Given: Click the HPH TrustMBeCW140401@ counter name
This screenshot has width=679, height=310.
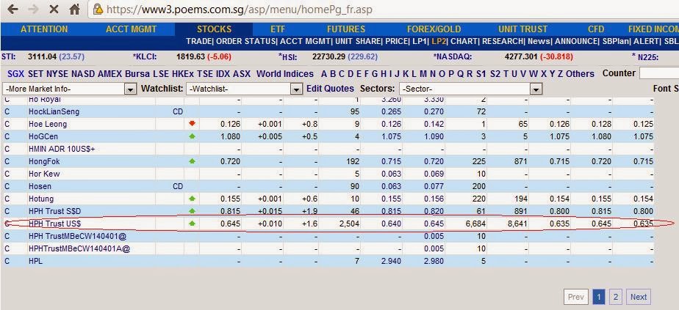Looking at the screenshot, I should coord(76,236).
